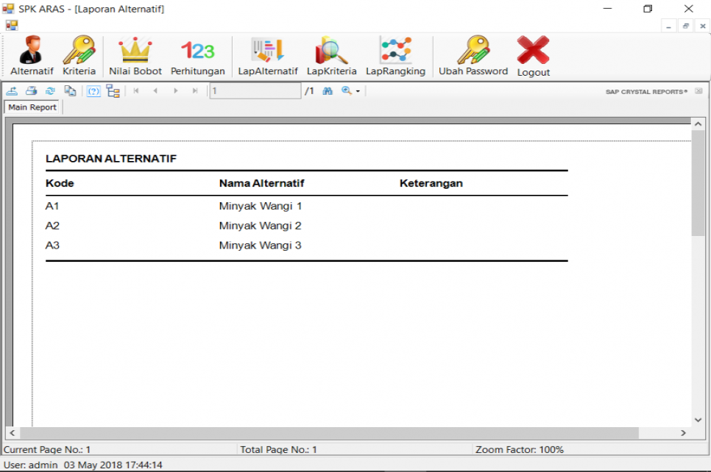Open find with the binoculars icon
Screen dimensions: 711x472
(x=327, y=90)
